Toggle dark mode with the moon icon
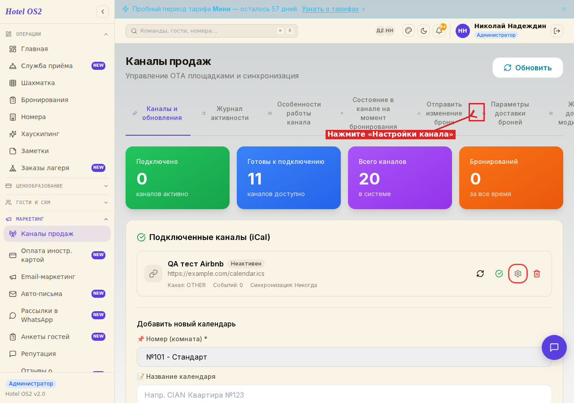 [x=424, y=30]
